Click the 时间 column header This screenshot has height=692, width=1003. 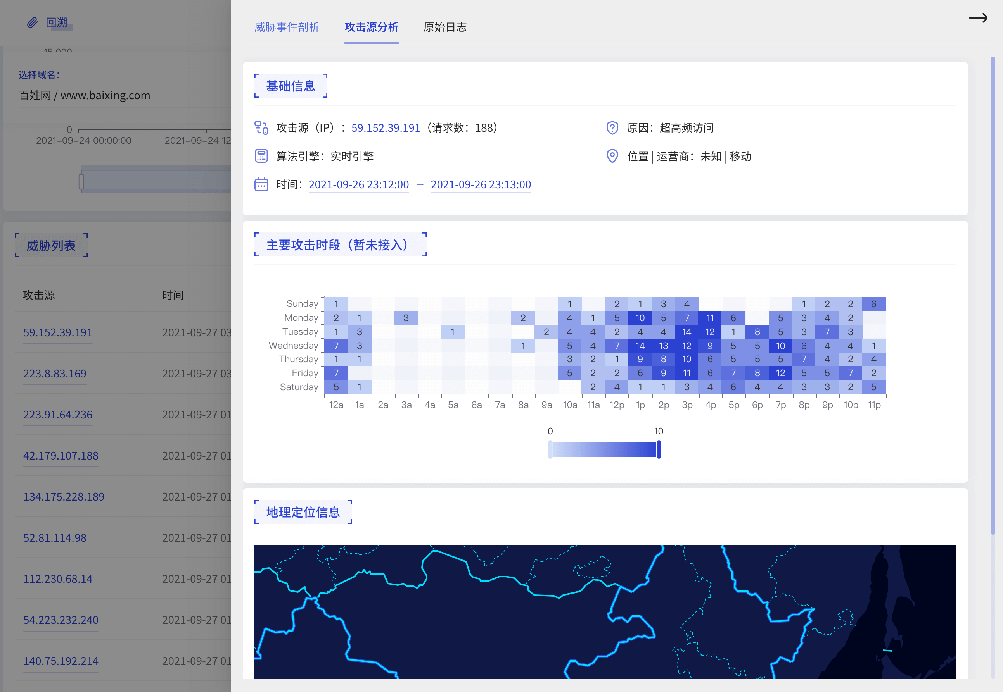click(x=173, y=295)
